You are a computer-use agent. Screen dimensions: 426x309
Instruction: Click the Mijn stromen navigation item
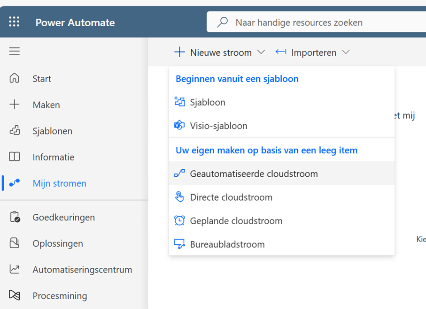(59, 183)
